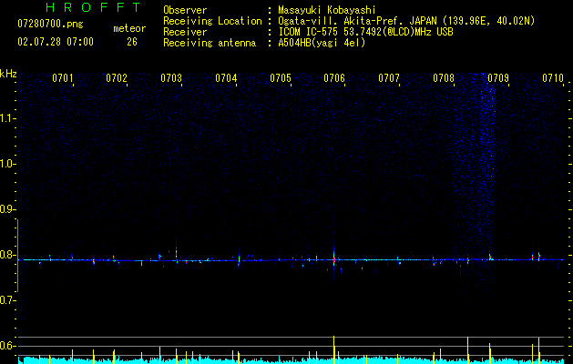This screenshot has height=364, width=573.
Task: Click the 0708 time marker
Action: point(444,78)
